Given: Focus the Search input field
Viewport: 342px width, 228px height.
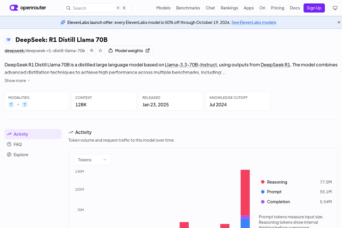Looking at the screenshot, I should coord(97,8).
